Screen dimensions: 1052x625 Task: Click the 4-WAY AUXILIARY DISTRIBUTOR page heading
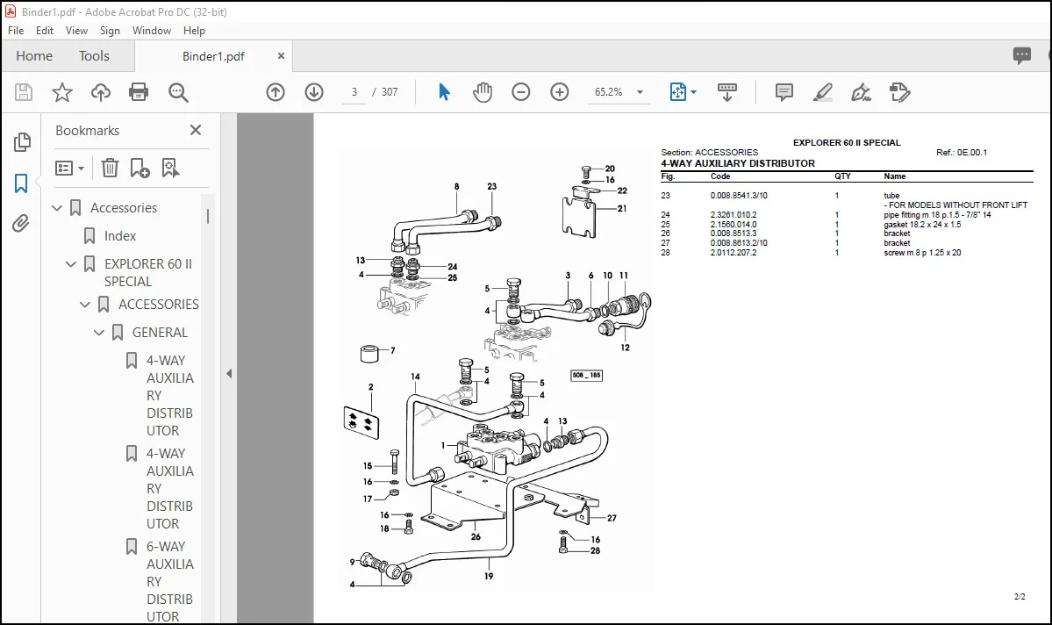(737, 163)
